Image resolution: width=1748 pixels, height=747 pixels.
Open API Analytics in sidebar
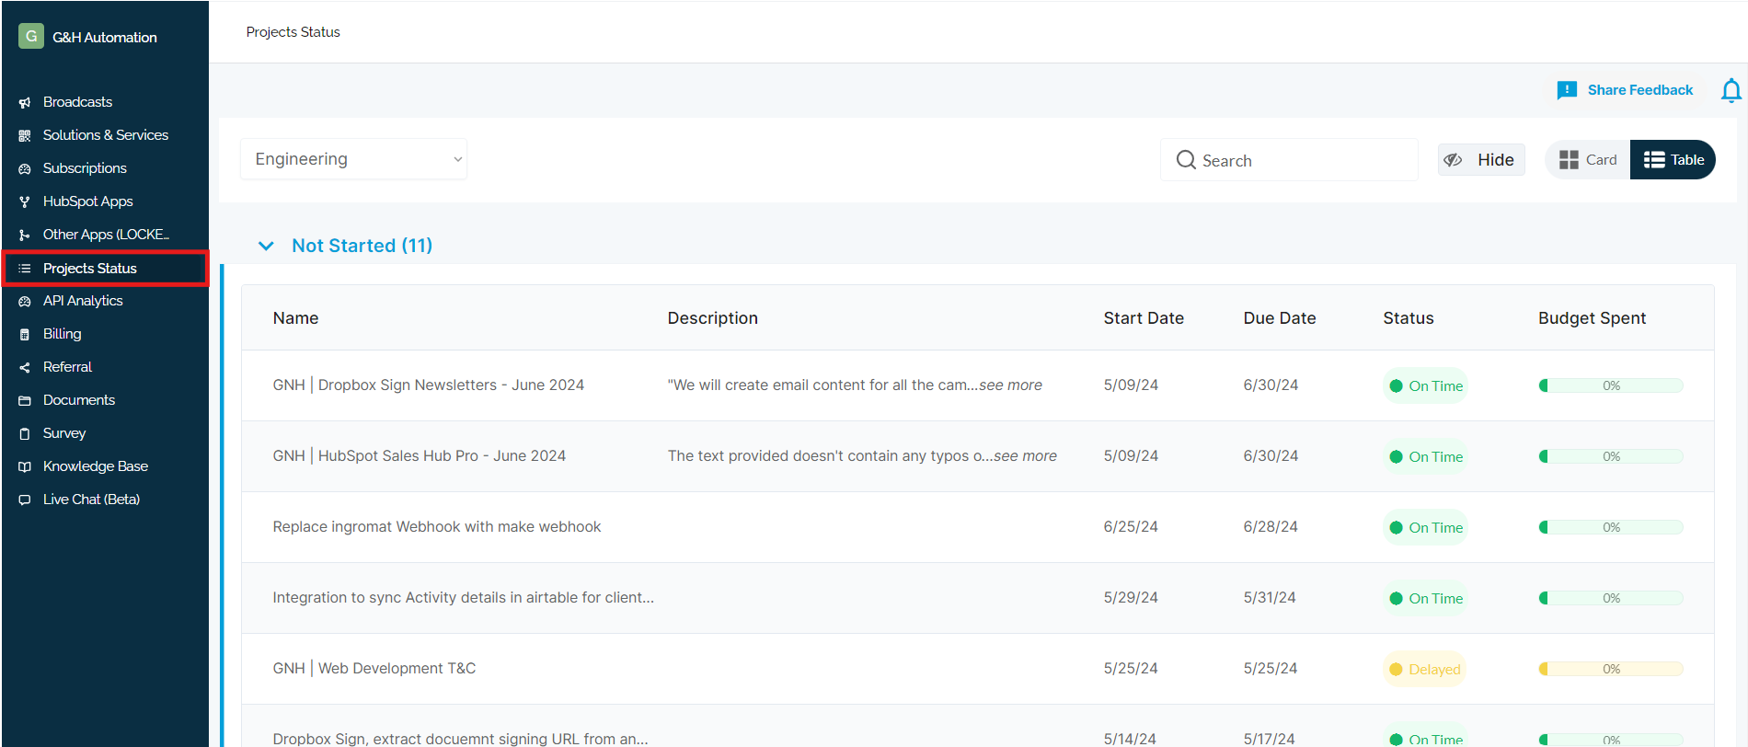(83, 301)
